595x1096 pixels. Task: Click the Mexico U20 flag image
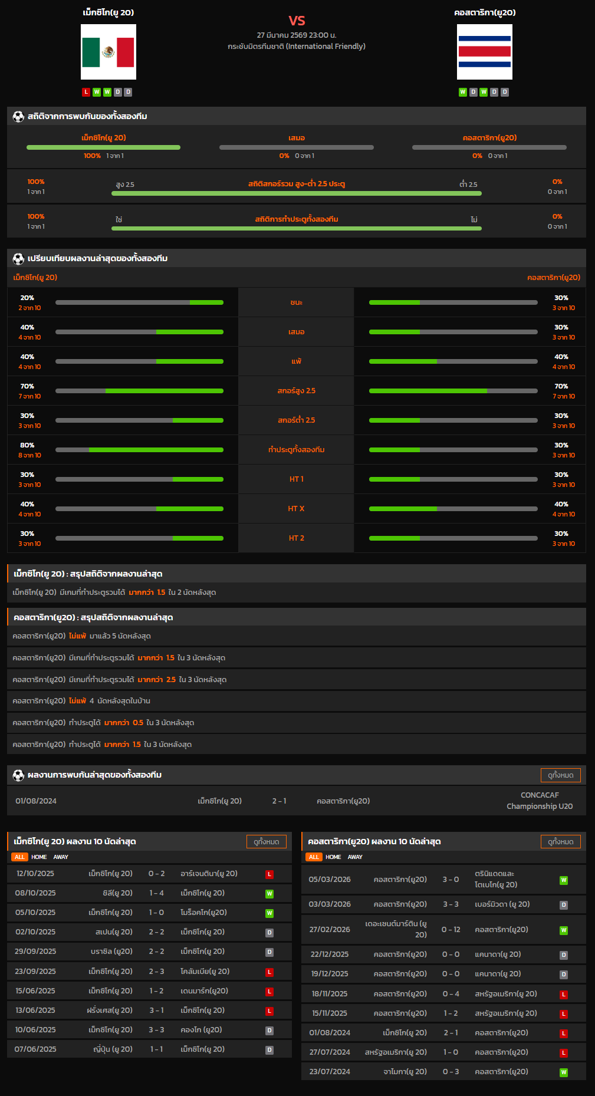[x=109, y=52]
